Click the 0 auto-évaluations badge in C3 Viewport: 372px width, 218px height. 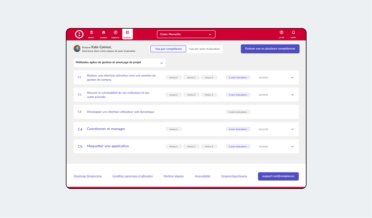pyautogui.click(x=238, y=112)
